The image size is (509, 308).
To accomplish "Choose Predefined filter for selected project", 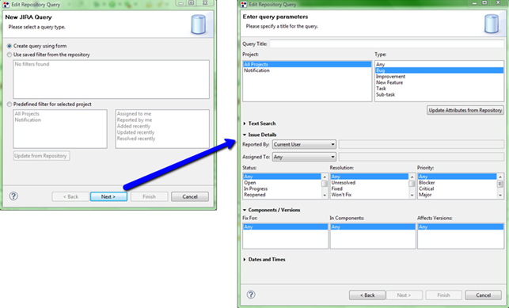I will (x=49, y=105).
